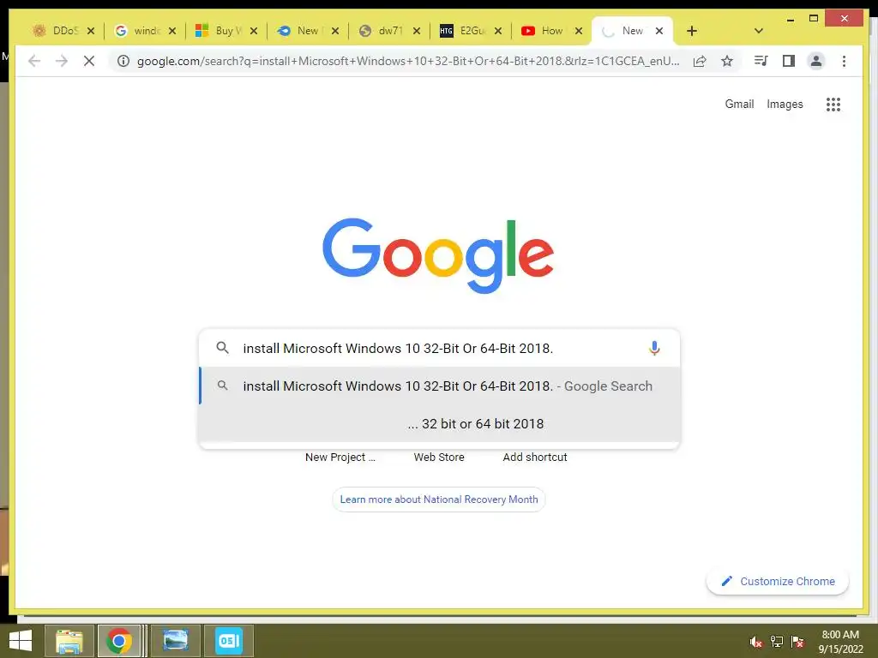Go forward to the next page
This screenshot has width=878, height=658.
62,61
